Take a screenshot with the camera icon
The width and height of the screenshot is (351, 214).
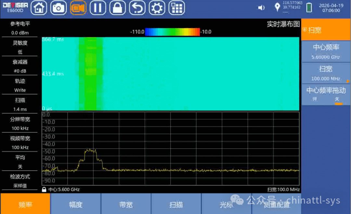point(58,8)
